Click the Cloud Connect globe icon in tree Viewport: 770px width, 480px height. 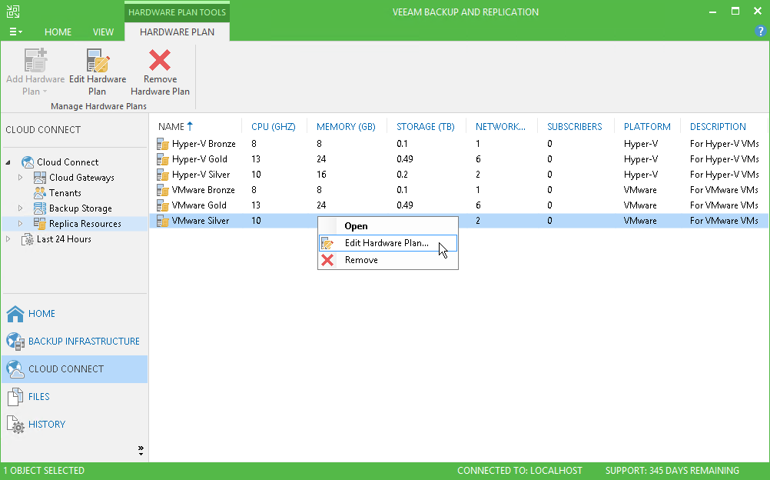28,162
